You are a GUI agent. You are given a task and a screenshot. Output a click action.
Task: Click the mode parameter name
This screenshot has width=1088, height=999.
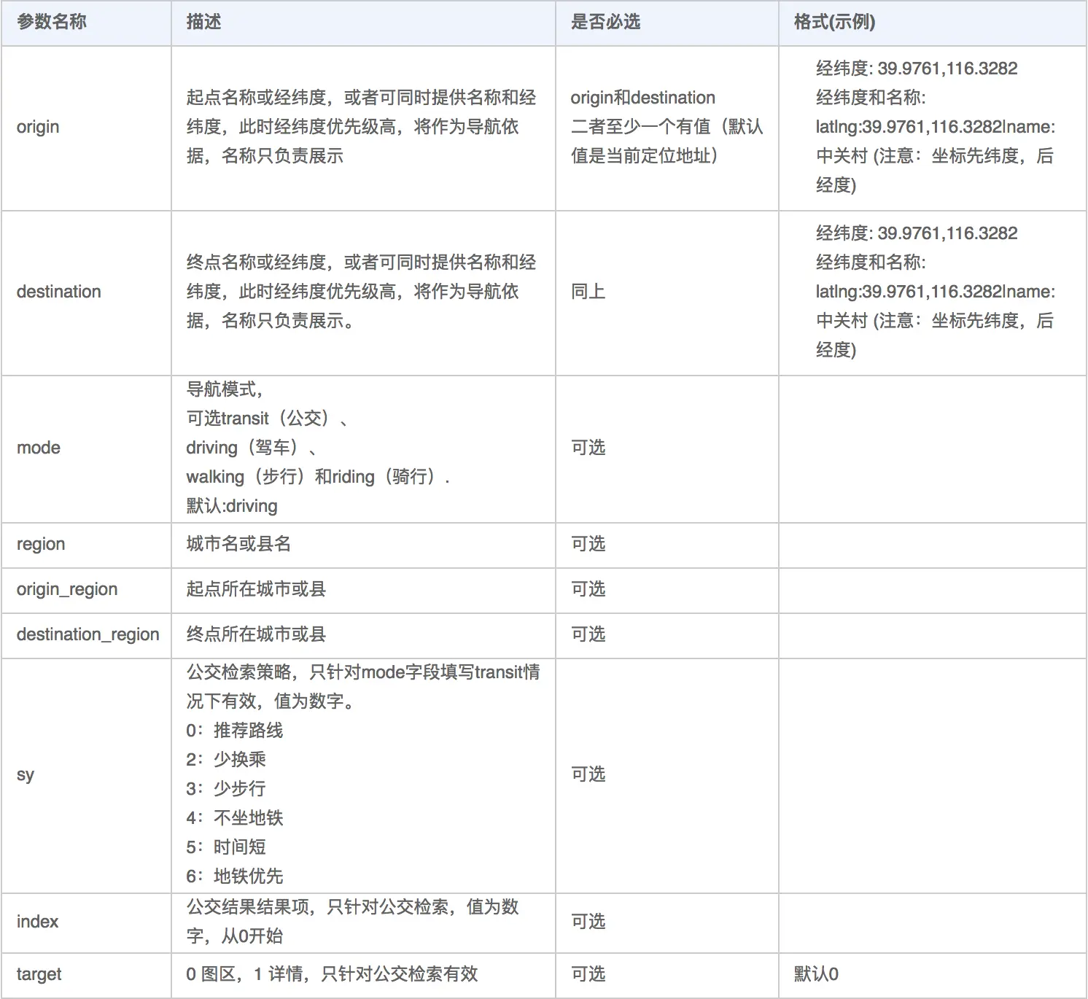pyautogui.click(x=39, y=448)
